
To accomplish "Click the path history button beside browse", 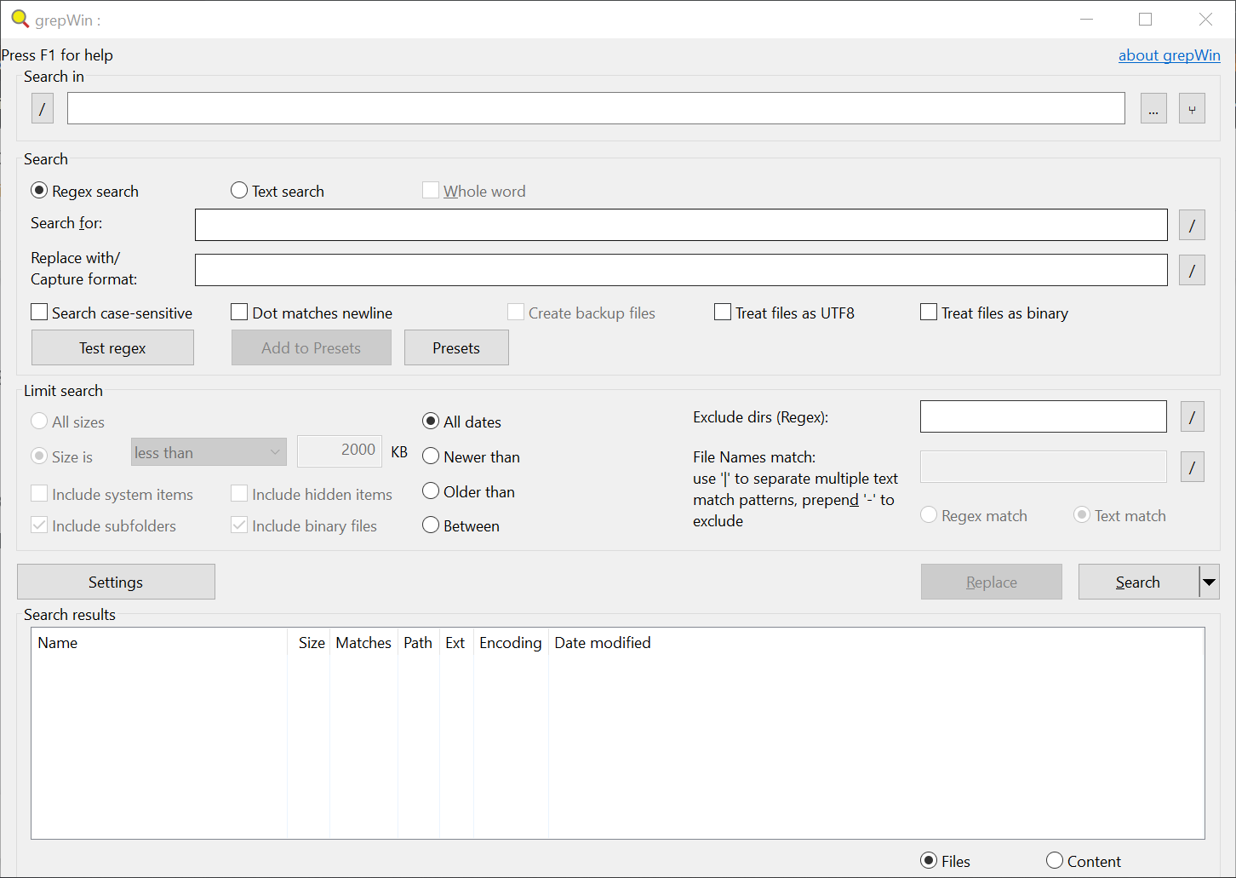I will point(1192,108).
